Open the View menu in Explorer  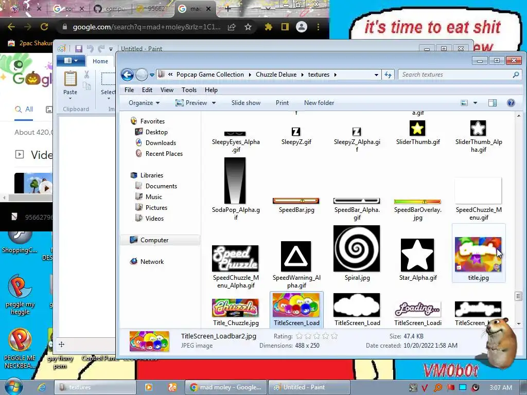[x=167, y=90]
